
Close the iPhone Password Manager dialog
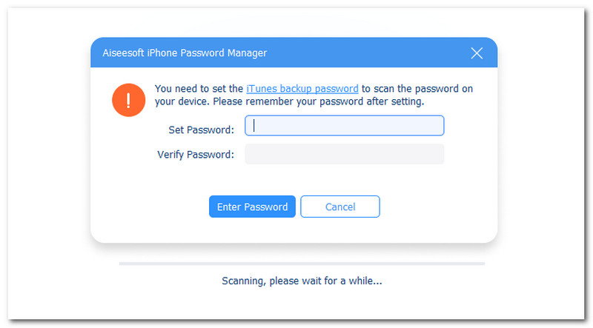tap(477, 53)
